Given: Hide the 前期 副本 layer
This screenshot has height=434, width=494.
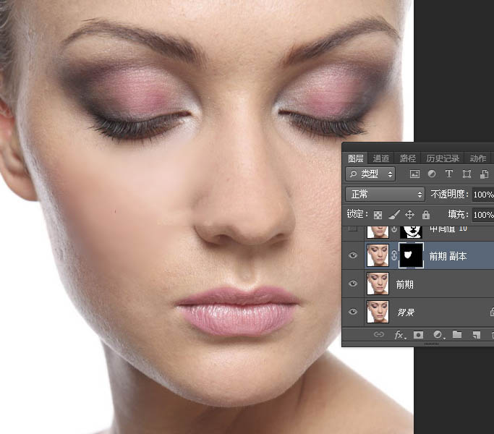Looking at the screenshot, I should click(x=353, y=256).
